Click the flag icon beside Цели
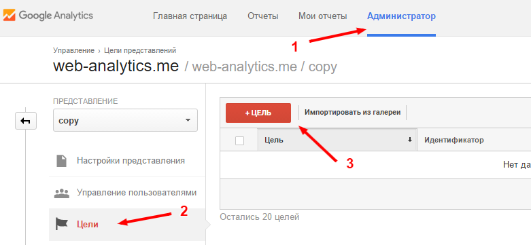This screenshot has height=245, width=531. click(x=62, y=224)
